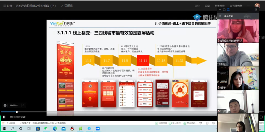Open the blue Tencent Classroom taskbar icon

click(89, 129)
